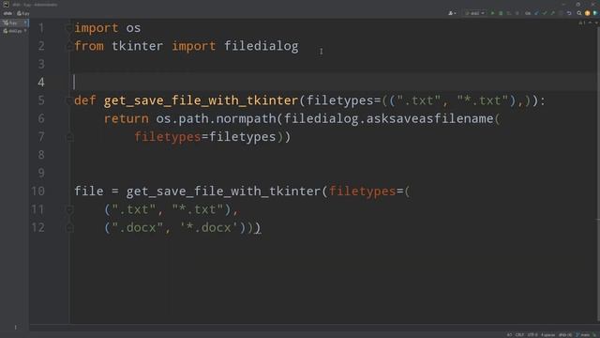The height and width of the screenshot is (338, 600).
Task: Click Git branch widget in status bar
Action: (583, 335)
